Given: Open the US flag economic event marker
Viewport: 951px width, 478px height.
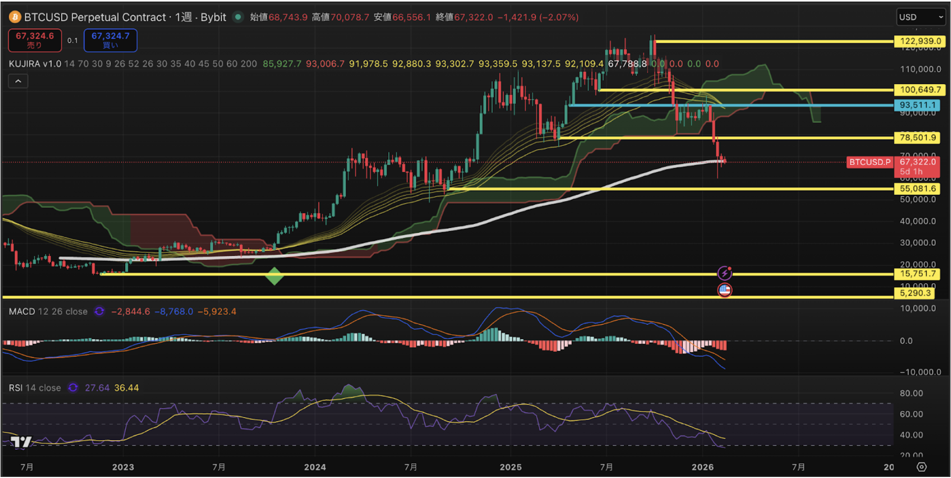Looking at the screenshot, I should tap(724, 290).
